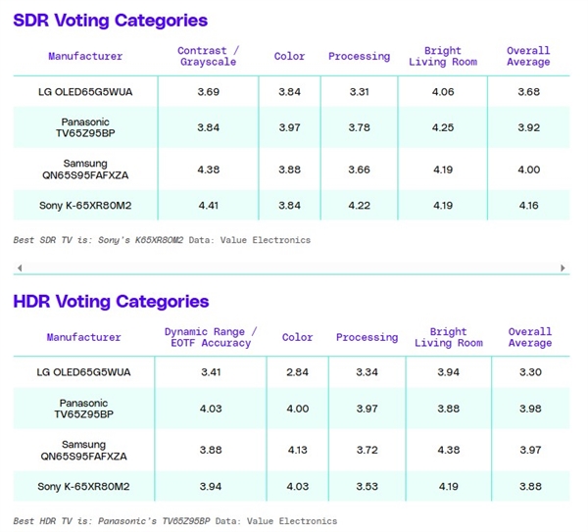Click the horizontal scrollbar track between the tables
This screenshot has height=532, width=588.
290,267
